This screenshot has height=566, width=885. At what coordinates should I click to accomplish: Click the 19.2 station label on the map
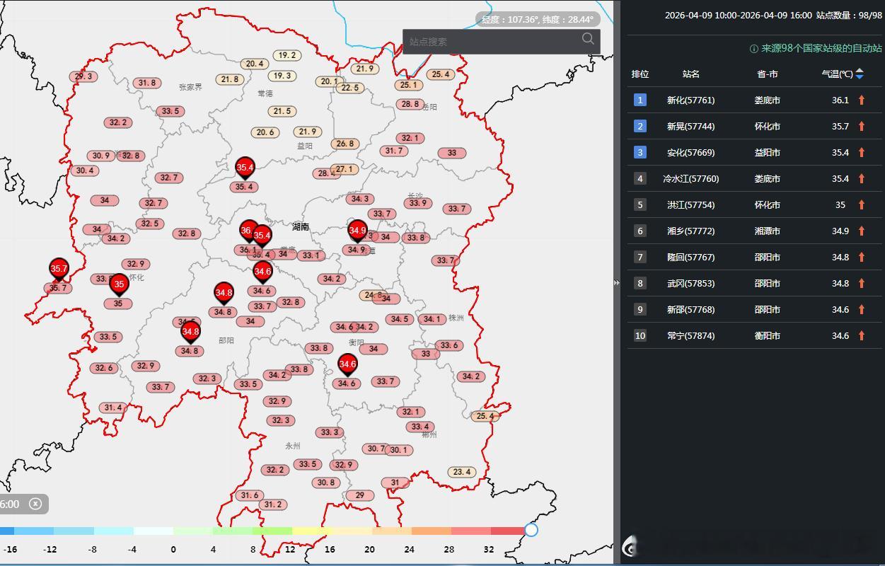click(287, 55)
